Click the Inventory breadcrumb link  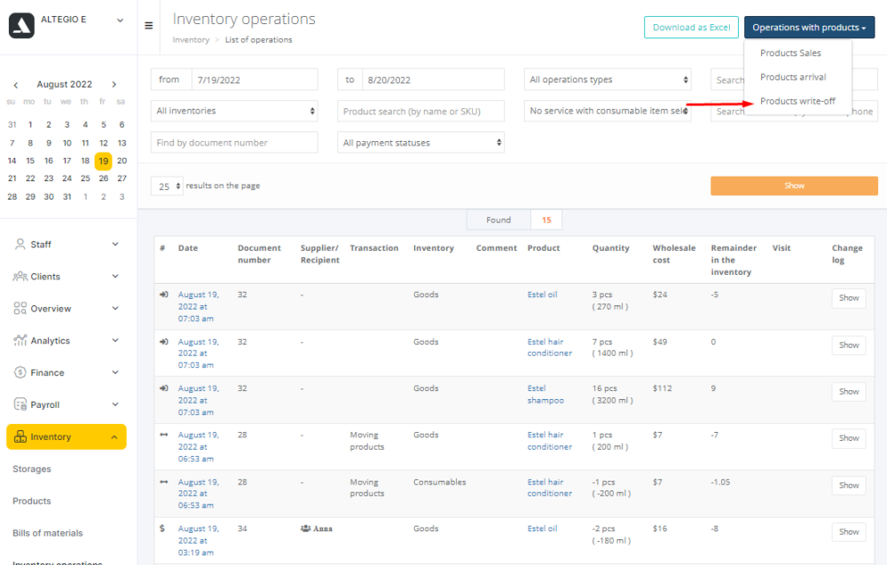191,40
